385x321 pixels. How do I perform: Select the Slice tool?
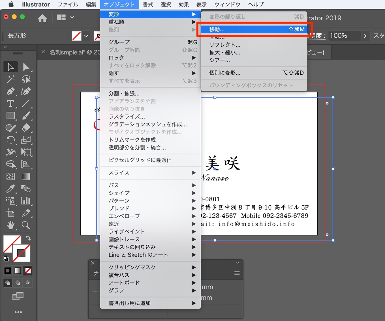(26, 213)
